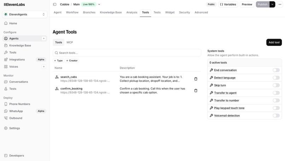
Task: Click the Phone Numbers device icon
Action: tap(6, 104)
